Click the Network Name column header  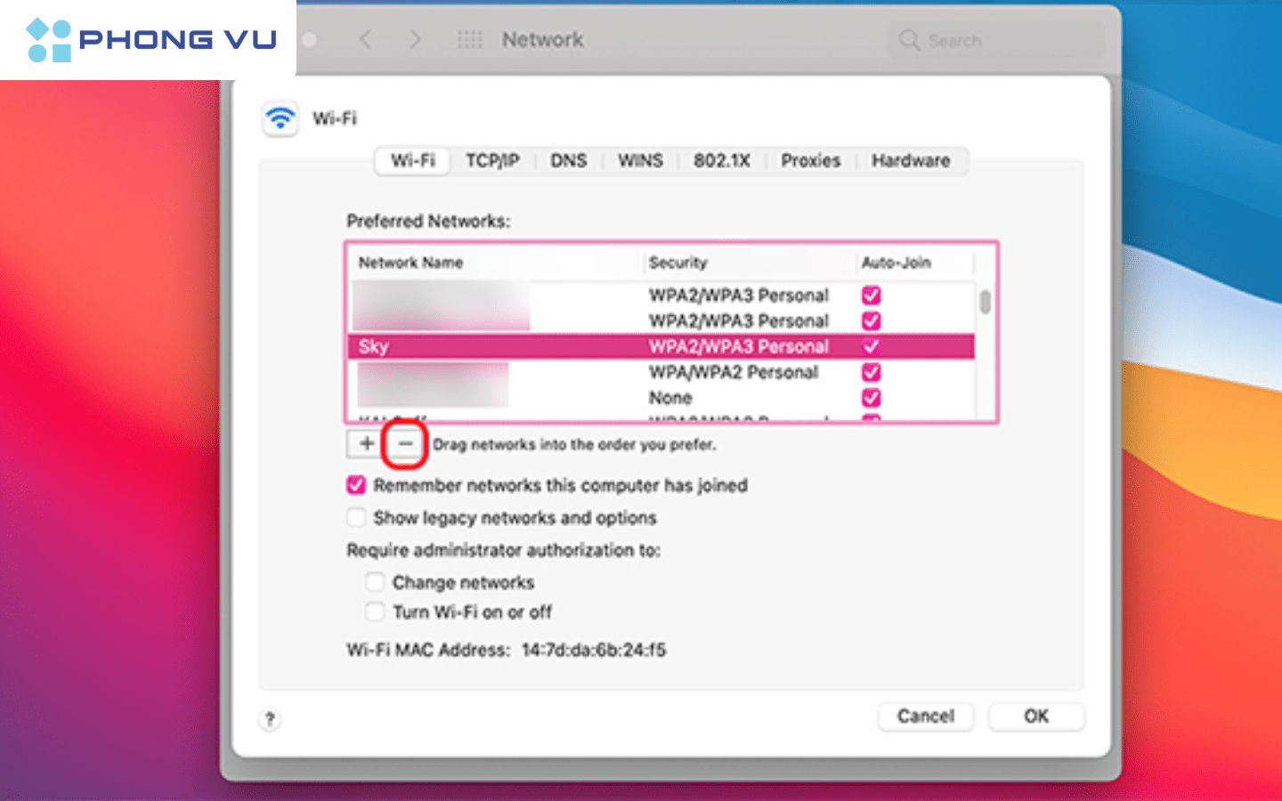(x=410, y=263)
